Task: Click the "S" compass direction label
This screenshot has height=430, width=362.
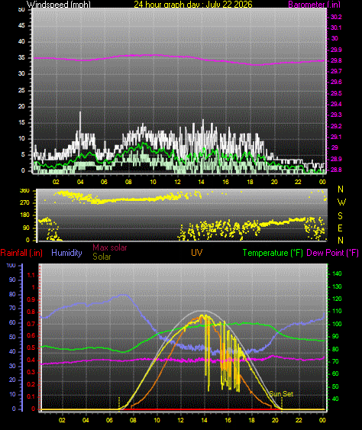Action: (341, 216)
